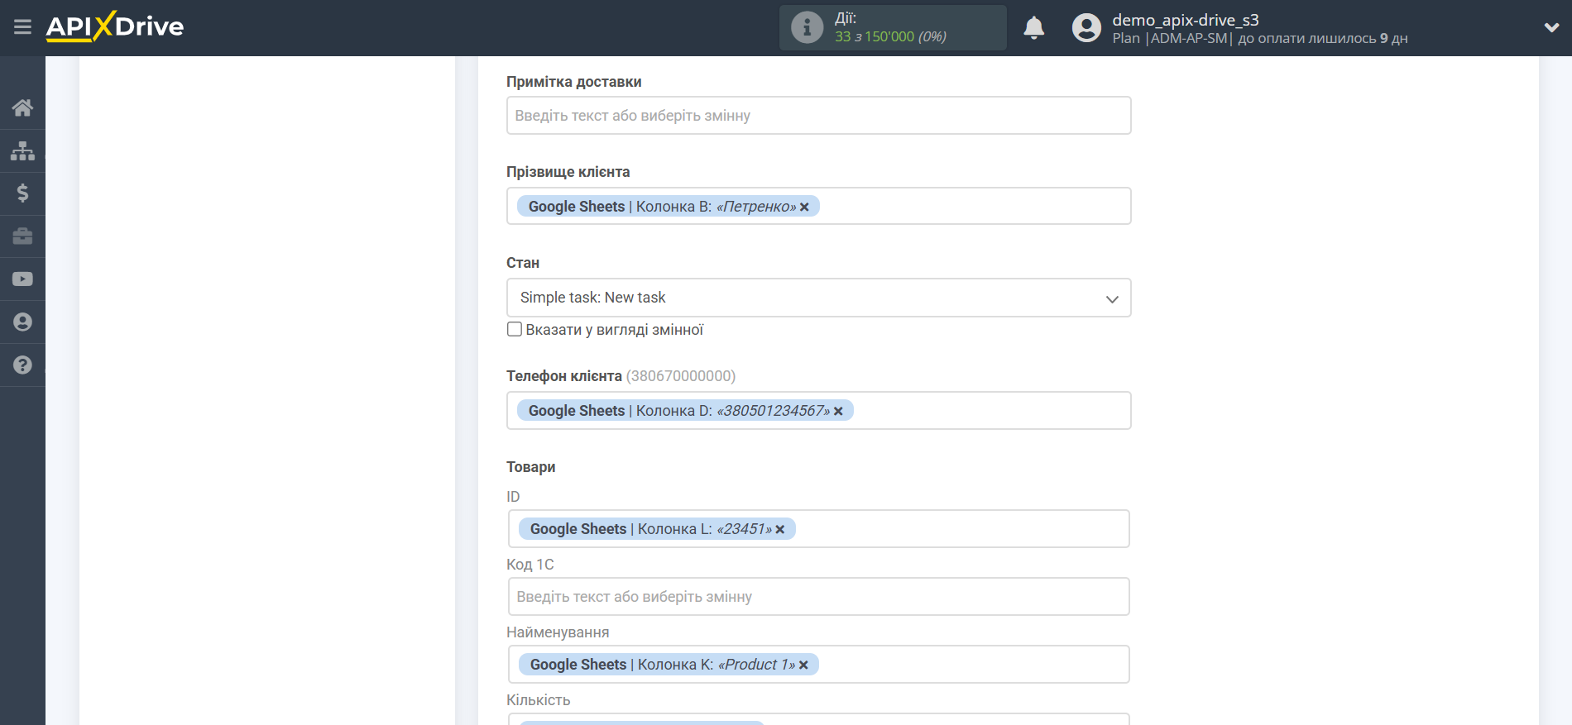This screenshot has width=1572, height=725.
Task: Click the user avatar icon
Action: tap(1086, 27)
